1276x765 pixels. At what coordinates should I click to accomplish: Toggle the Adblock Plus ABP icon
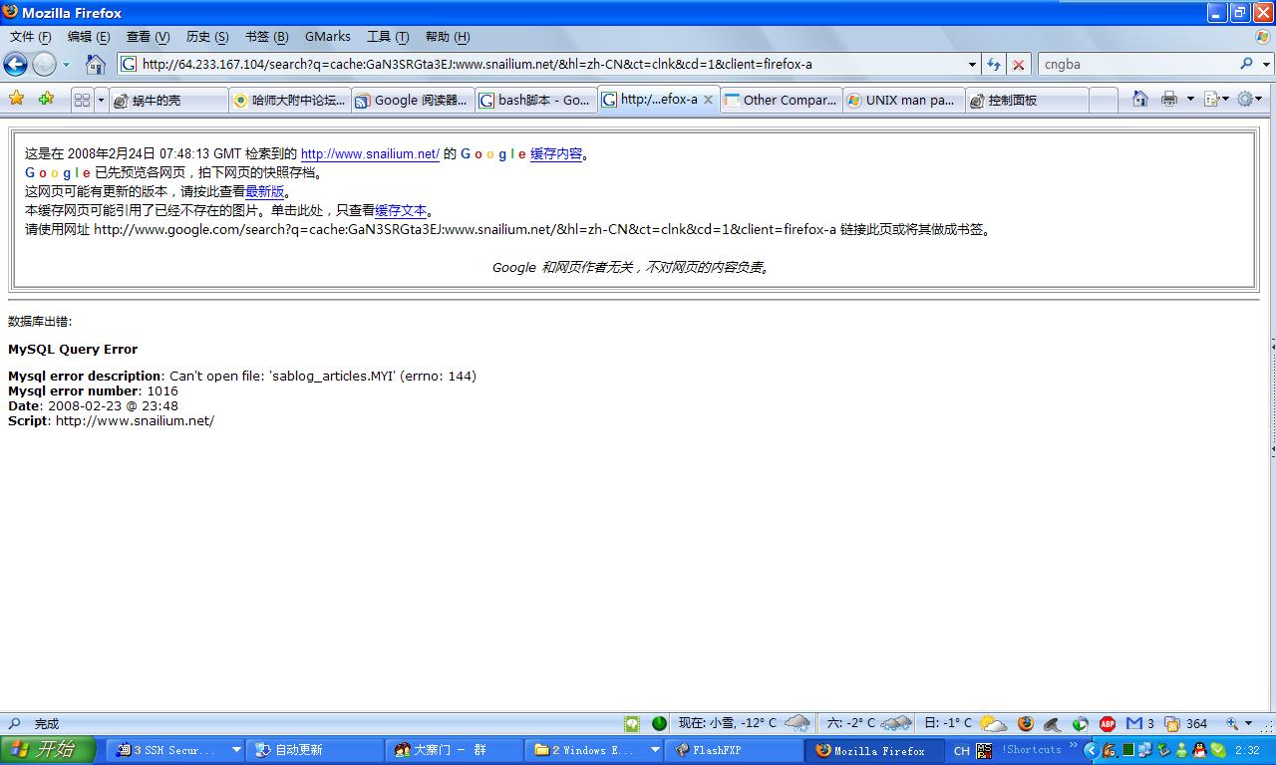(1108, 724)
